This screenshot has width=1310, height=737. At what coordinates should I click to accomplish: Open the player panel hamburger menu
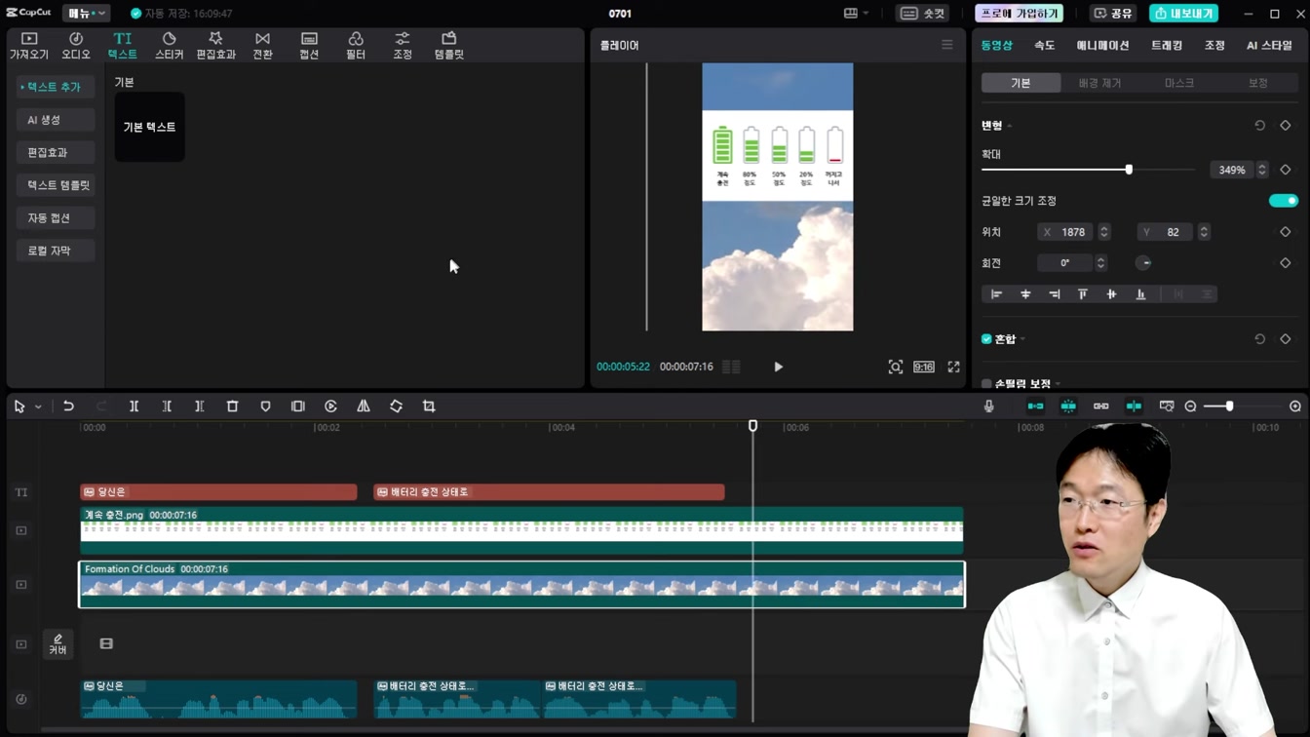click(x=946, y=45)
